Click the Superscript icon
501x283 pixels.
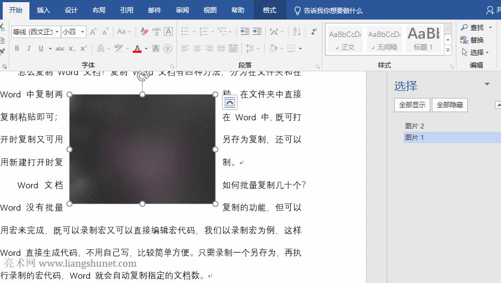(84, 48)
